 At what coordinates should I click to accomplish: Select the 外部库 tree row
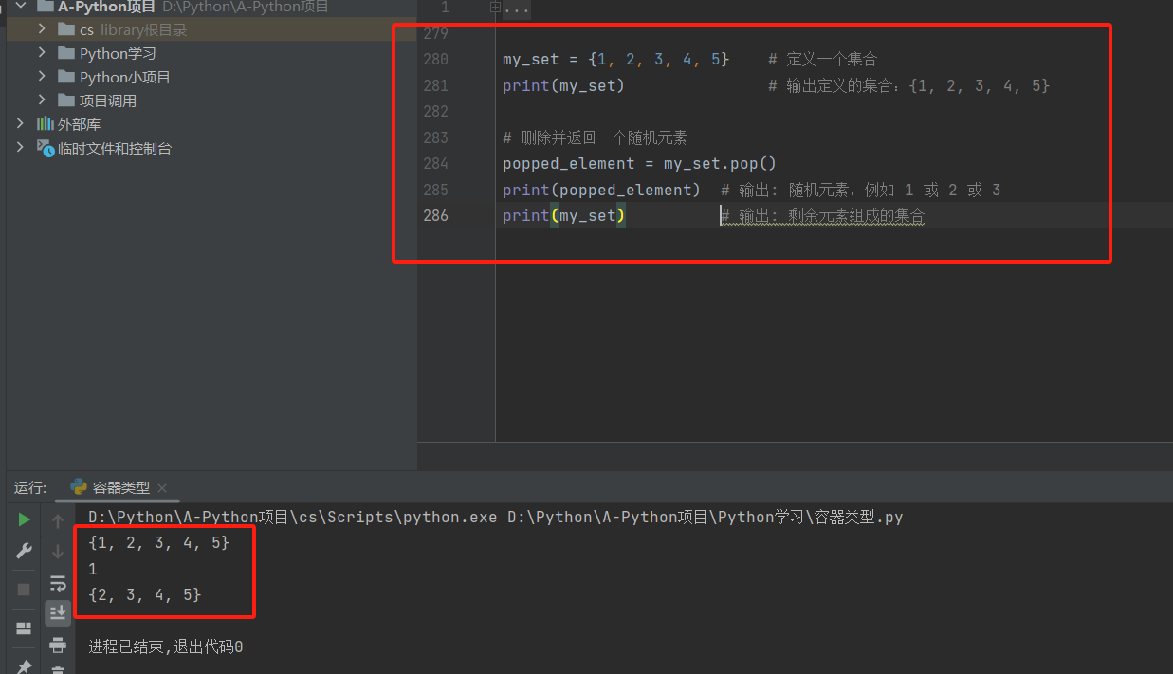click(x=211, y=124)
